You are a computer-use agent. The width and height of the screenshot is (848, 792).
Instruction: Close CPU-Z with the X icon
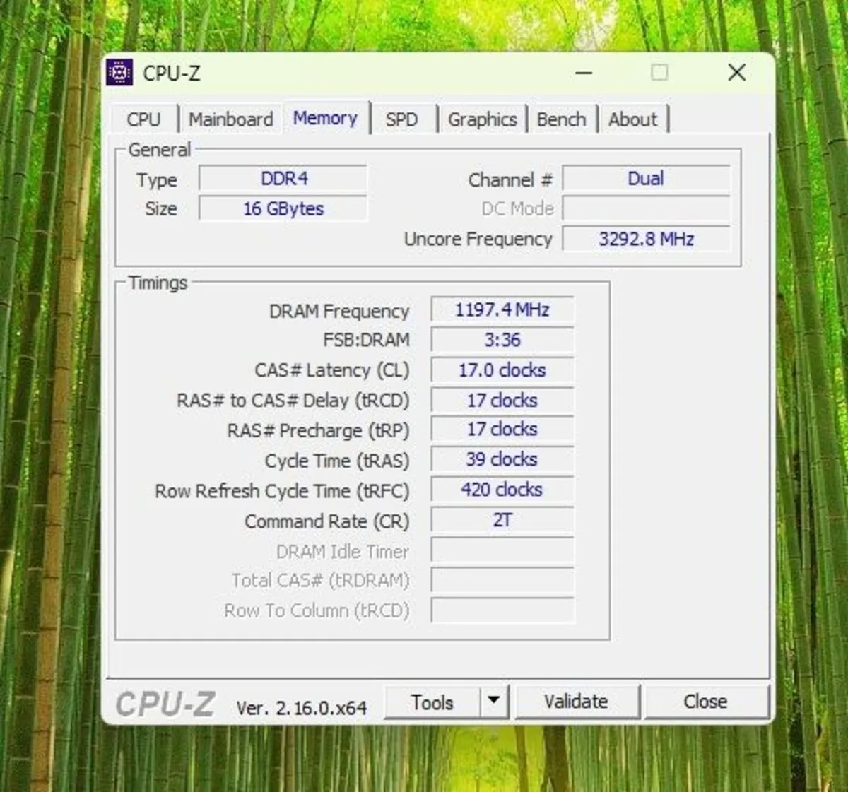click(x=737, y=73)
